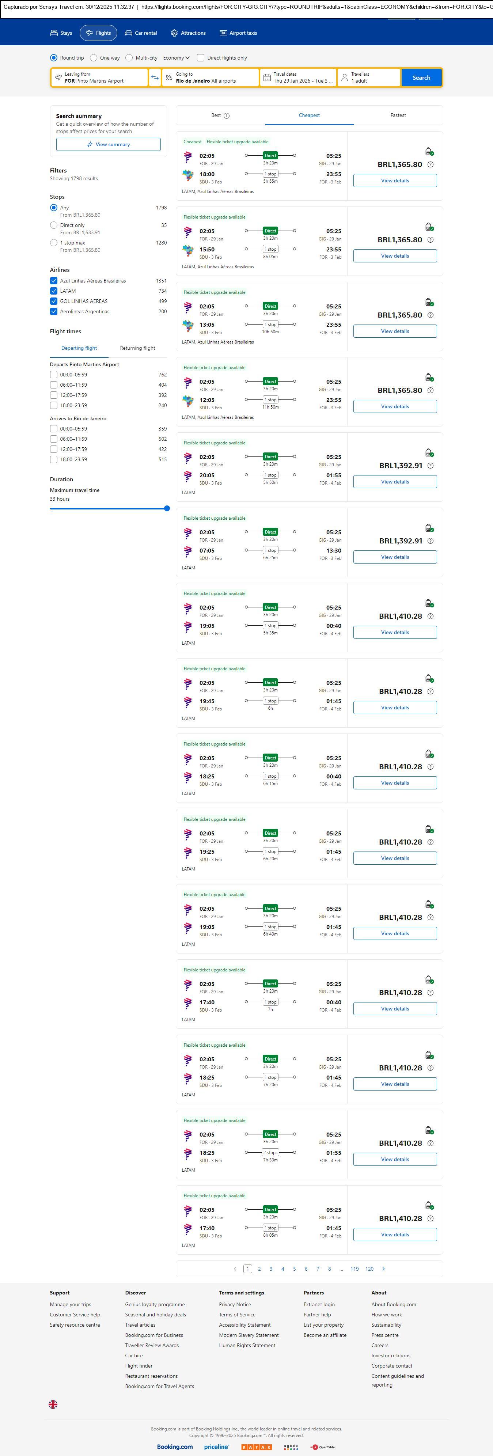Open the Travellers selector showing 1 adult
The image size is (493, 1456).
pos(369,77)
